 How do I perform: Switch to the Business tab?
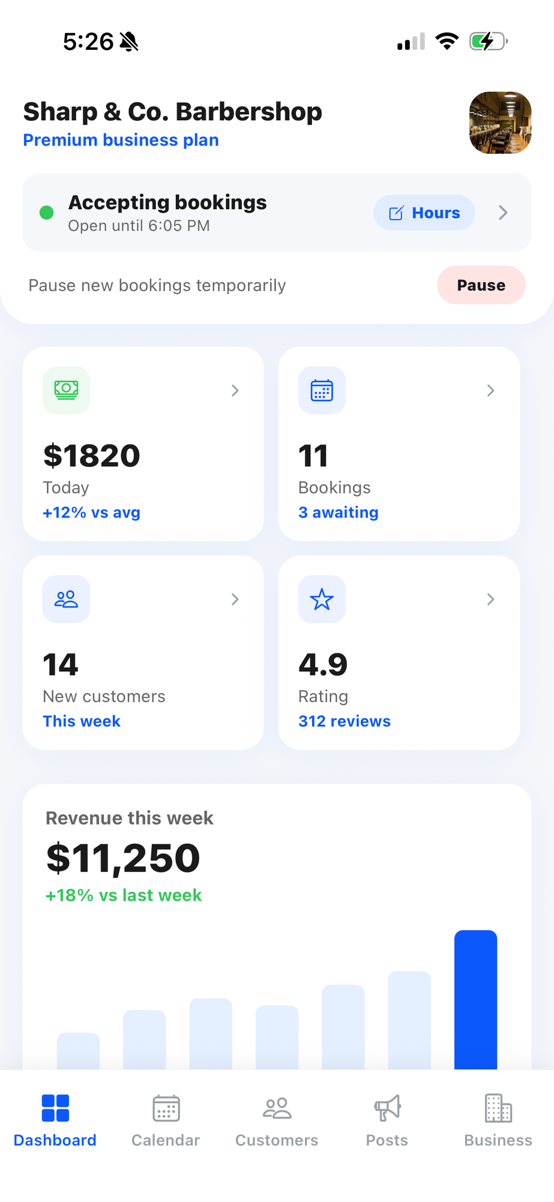(x=498, y=1121)
